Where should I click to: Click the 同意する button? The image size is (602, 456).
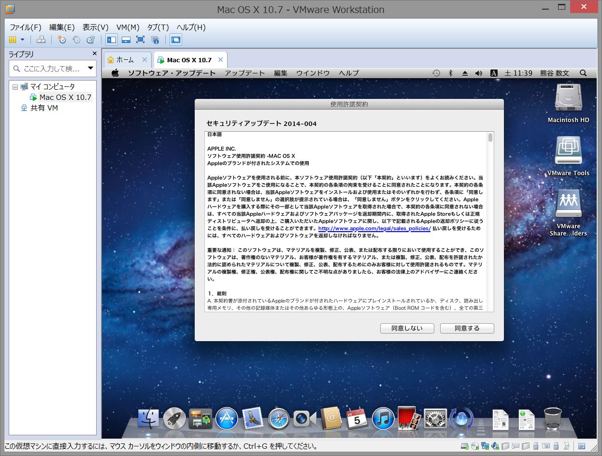click(467, 328)
